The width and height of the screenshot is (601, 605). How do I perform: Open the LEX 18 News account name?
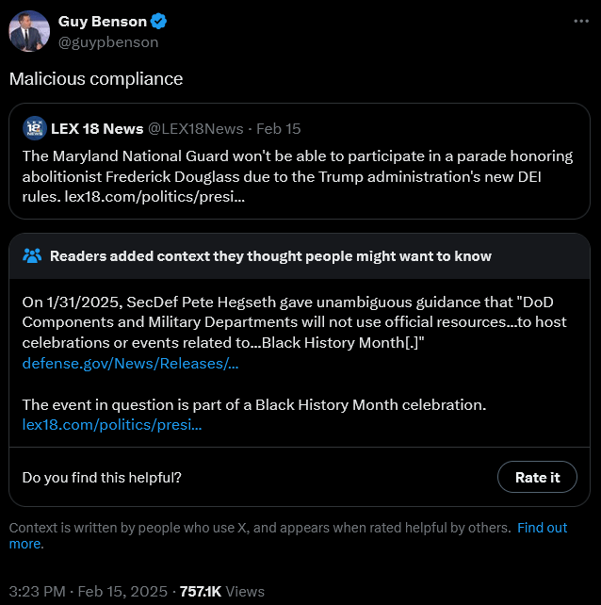[97, 128]
